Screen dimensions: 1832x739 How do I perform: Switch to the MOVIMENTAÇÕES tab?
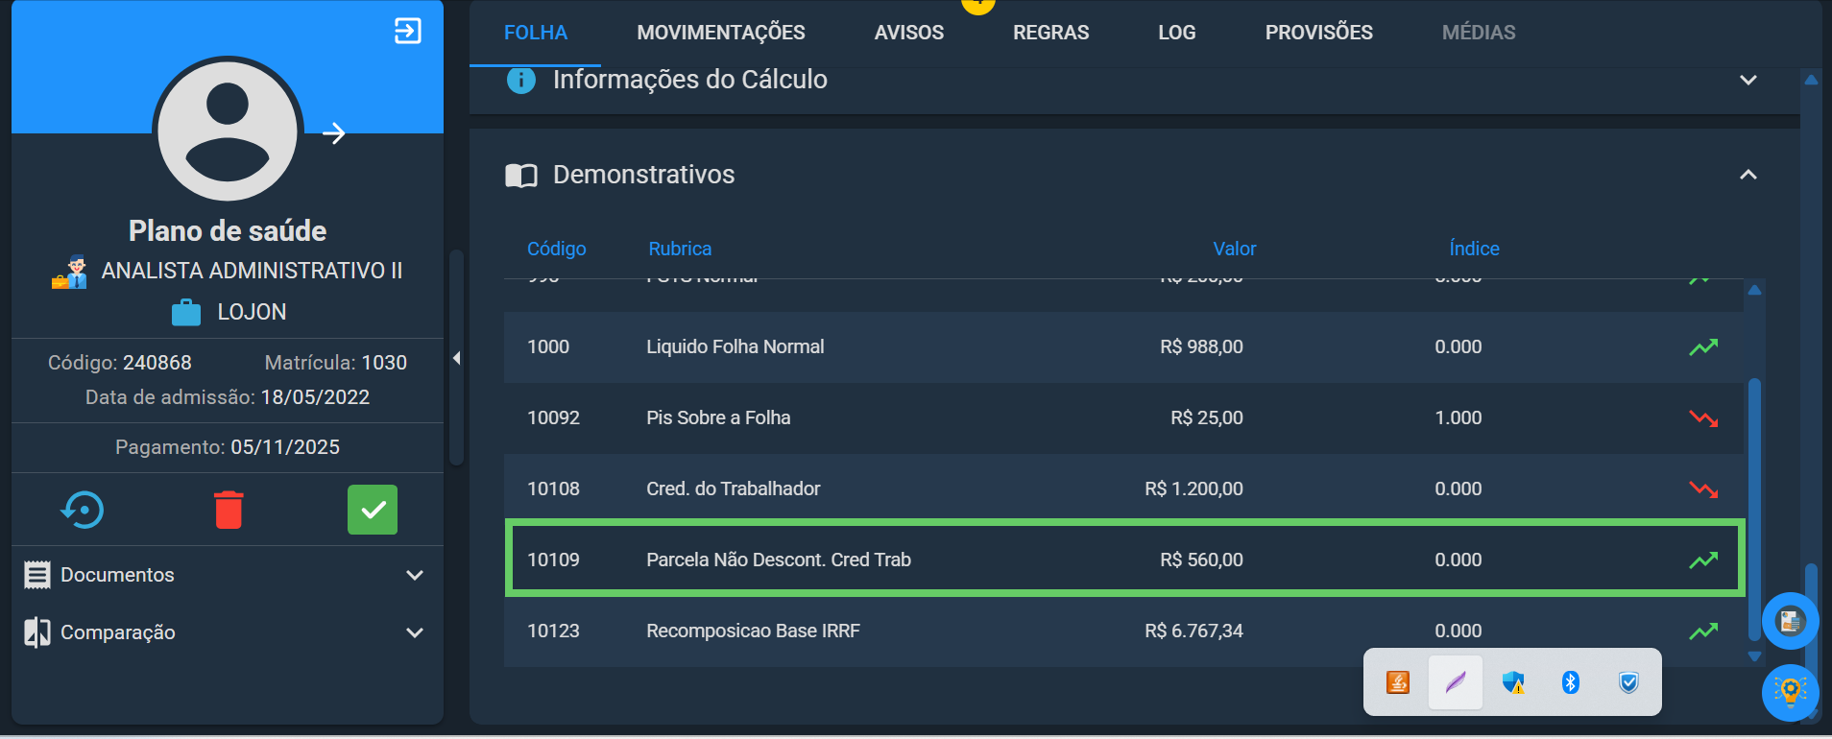pyautogui.click(x=721, y=33)
